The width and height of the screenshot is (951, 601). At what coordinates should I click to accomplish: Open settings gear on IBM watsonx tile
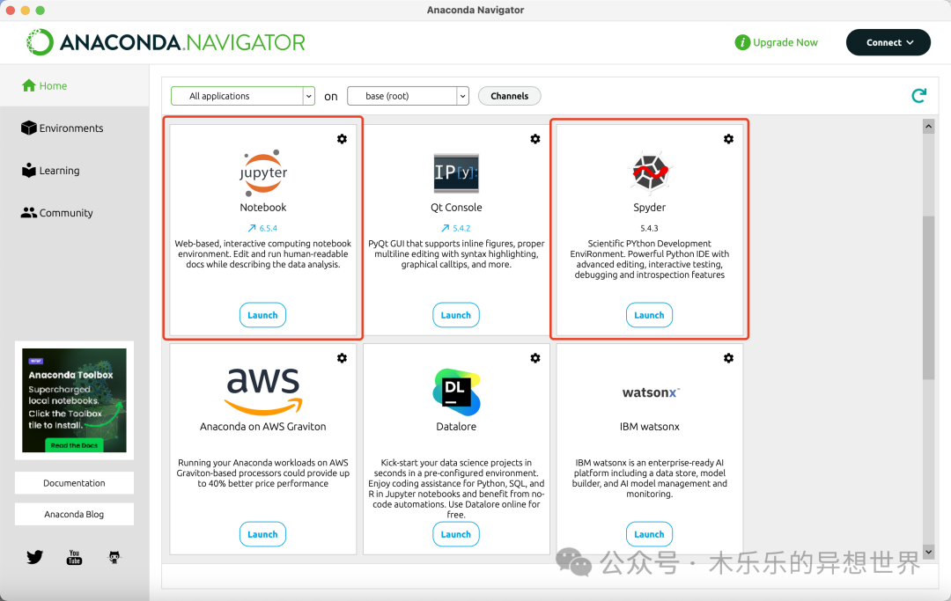point(728,358)
